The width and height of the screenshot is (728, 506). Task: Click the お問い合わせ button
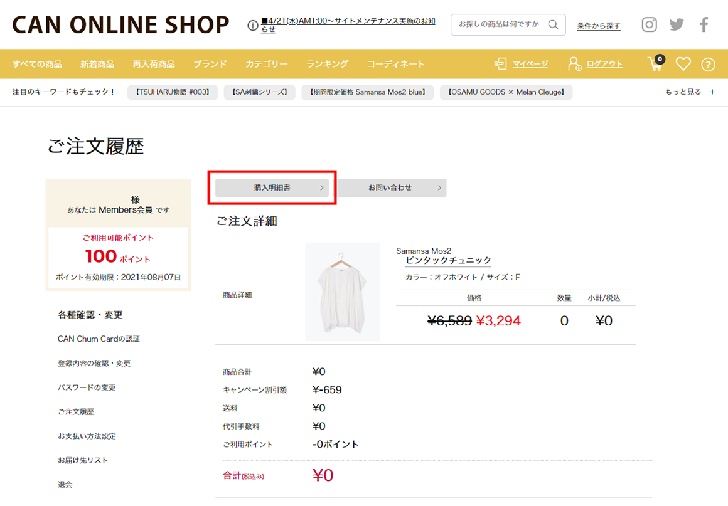click(x=392, y=187)
